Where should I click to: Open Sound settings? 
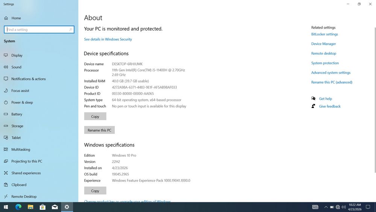tap(16, 67)
